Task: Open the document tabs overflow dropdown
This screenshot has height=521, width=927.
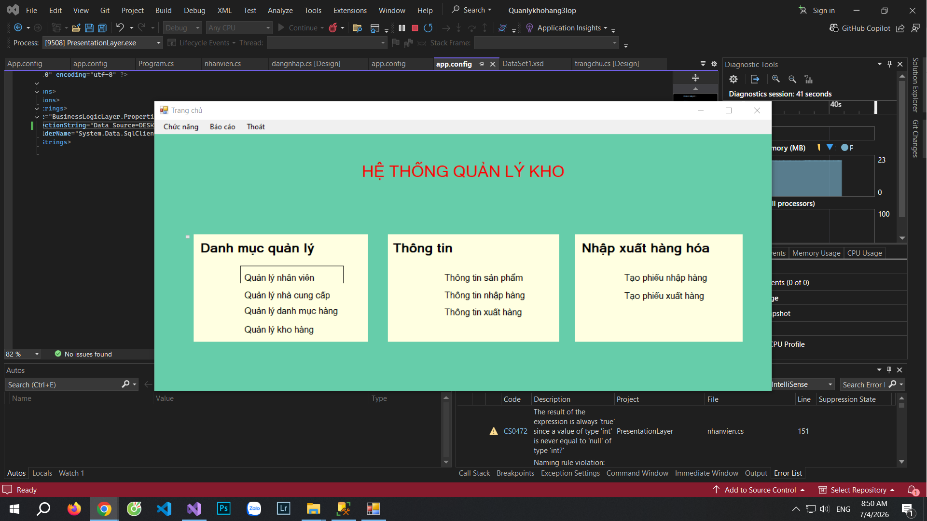Action: (x=703, y=64)
